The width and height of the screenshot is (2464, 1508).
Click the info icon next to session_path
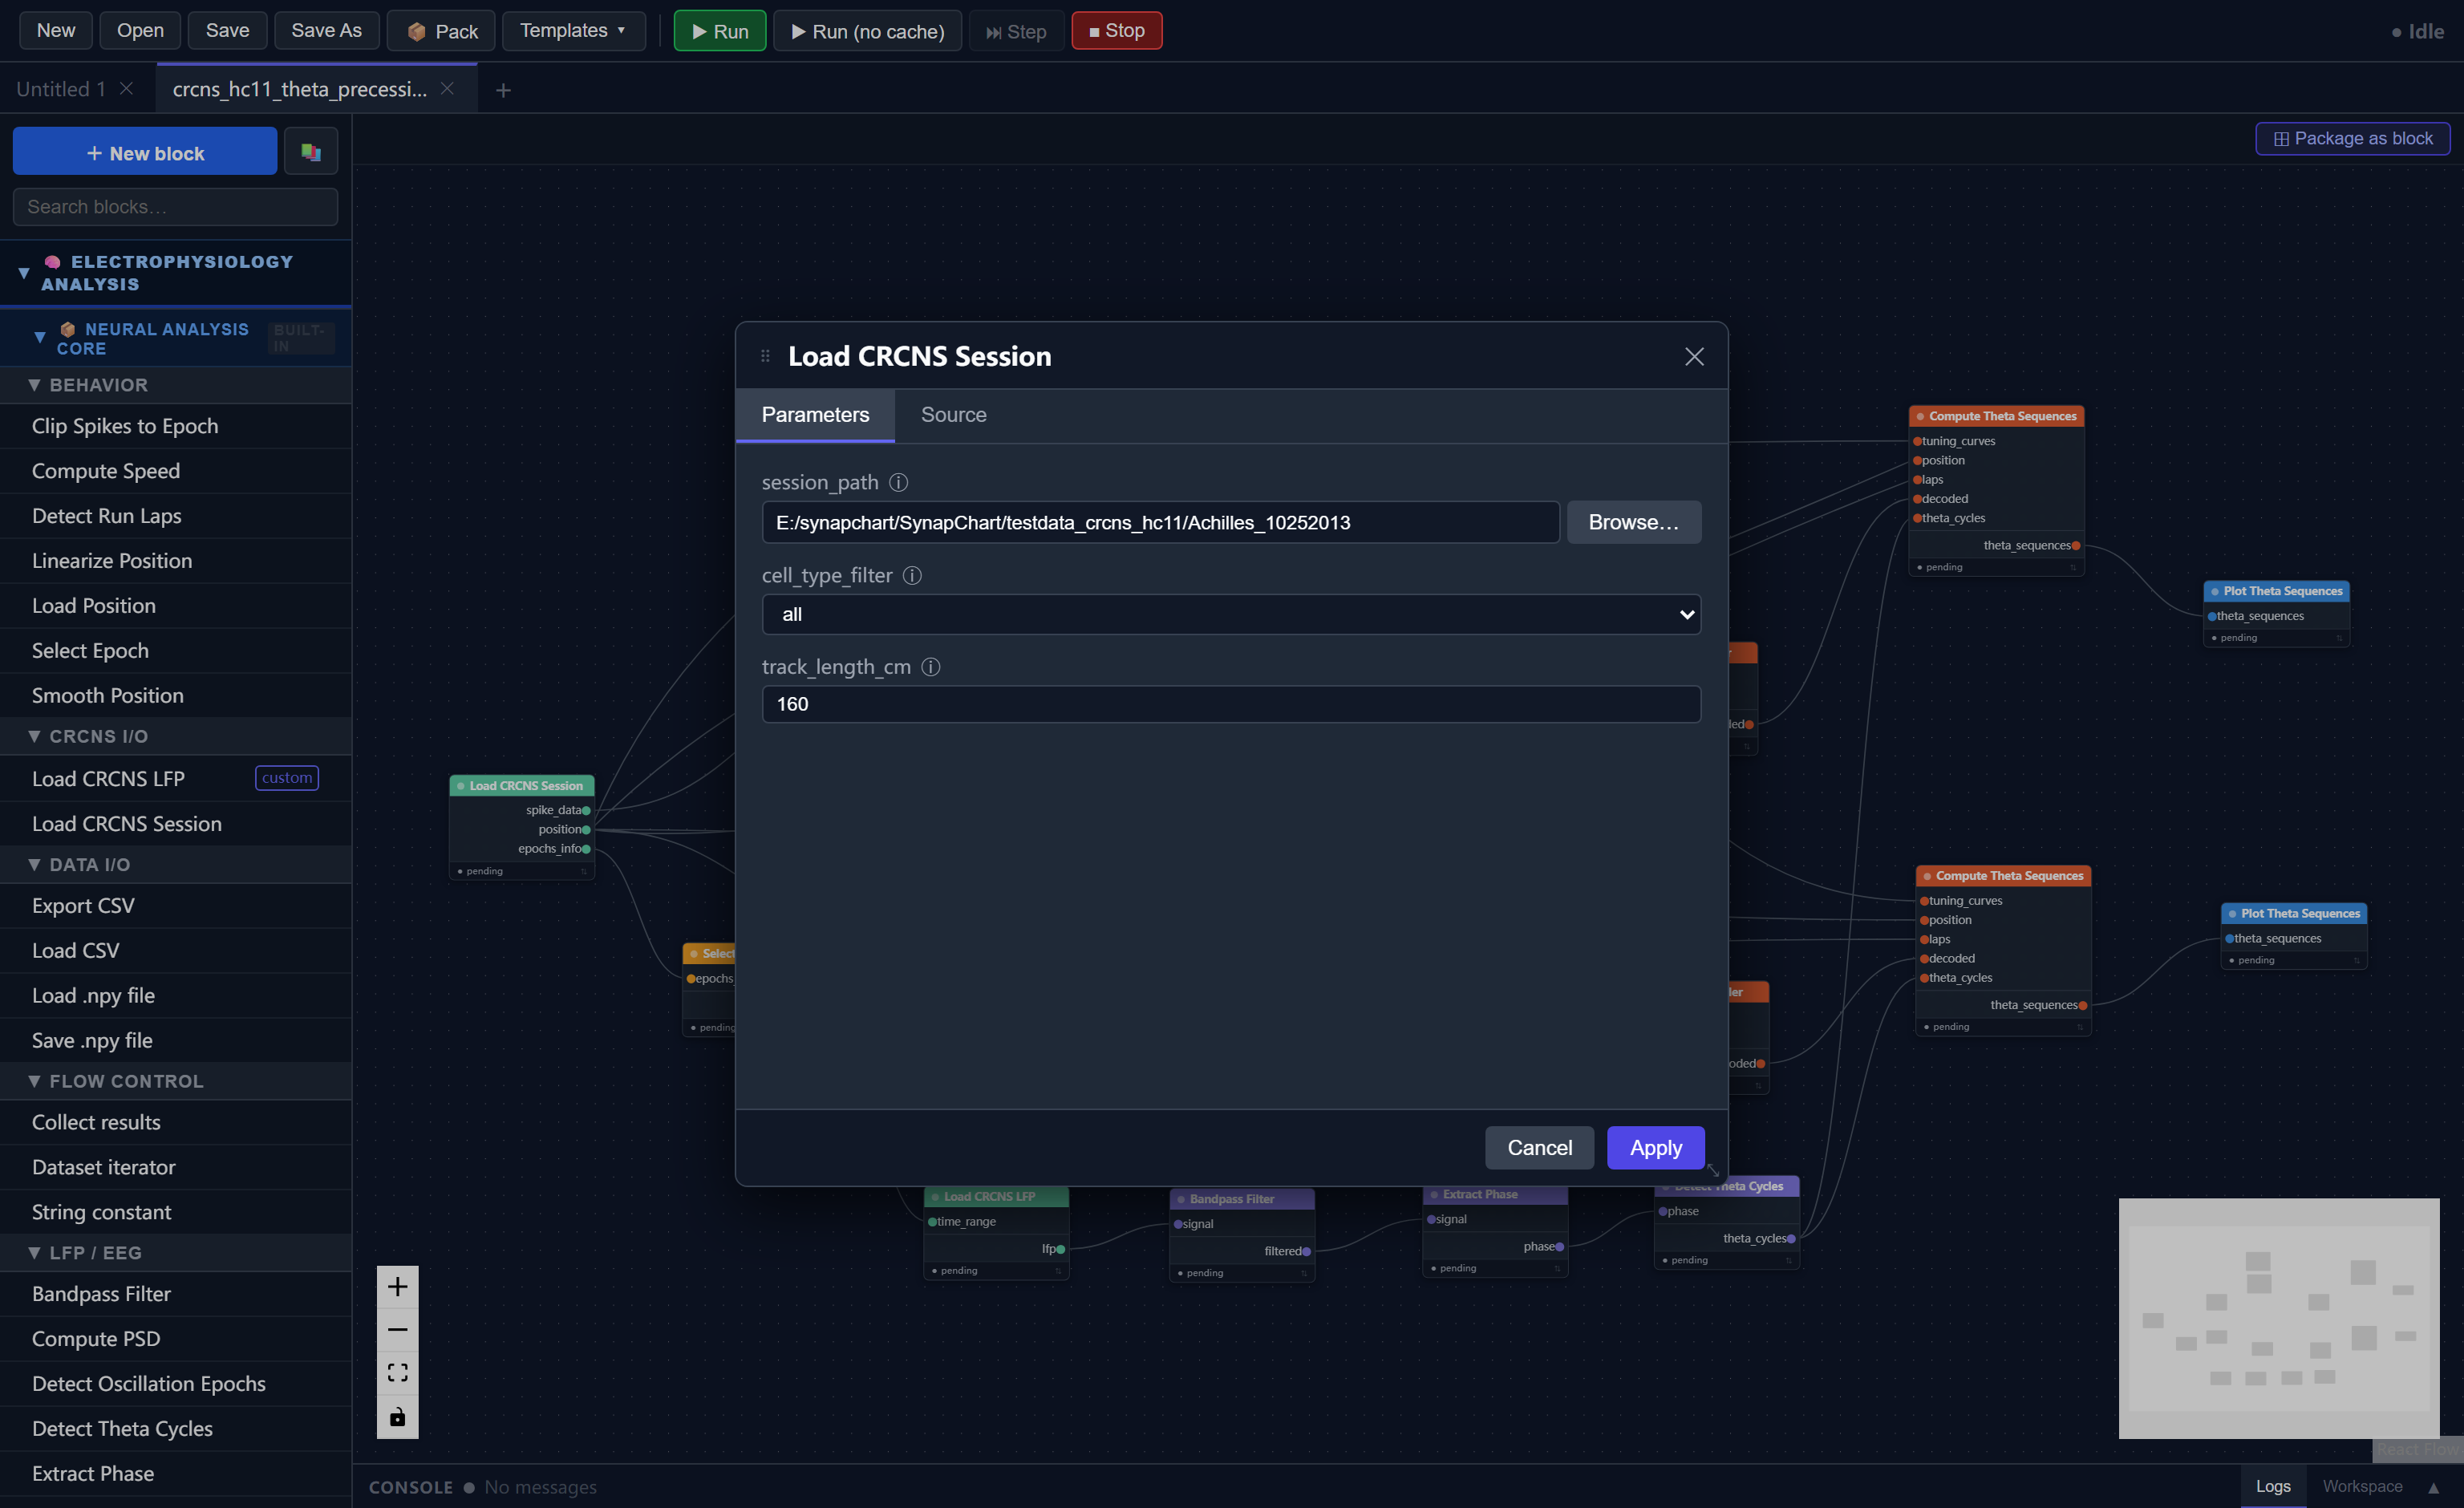click(899, 482)
